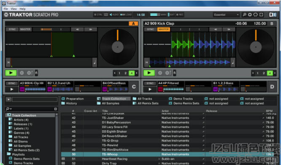Click the AUDIO indicator icon
Viewport: 281px width, 165px height.
tap(114, 15)
